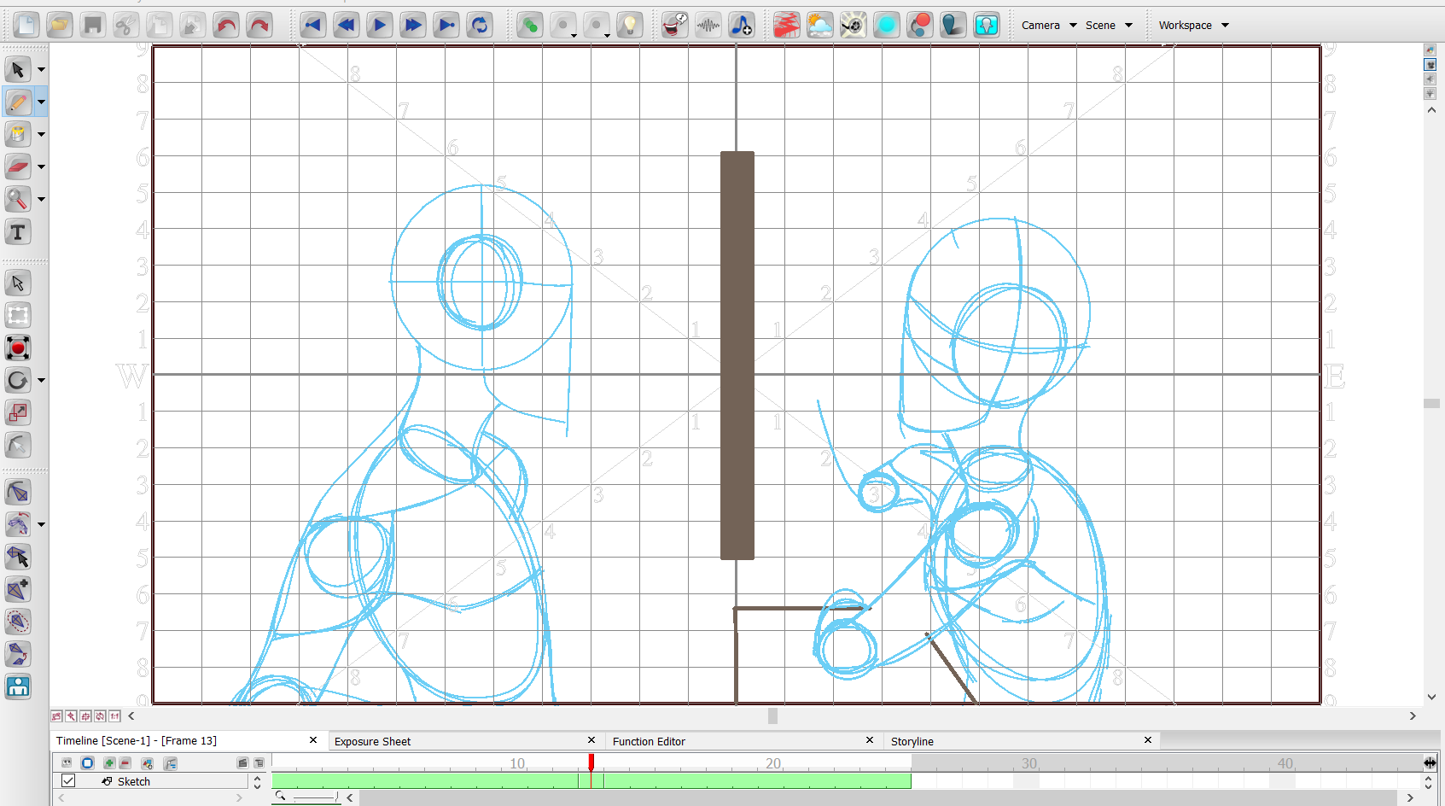Viewport: 1445px width, 806px height.
Task: Pick the Paint Bucket tool
Action: point(18,134)
